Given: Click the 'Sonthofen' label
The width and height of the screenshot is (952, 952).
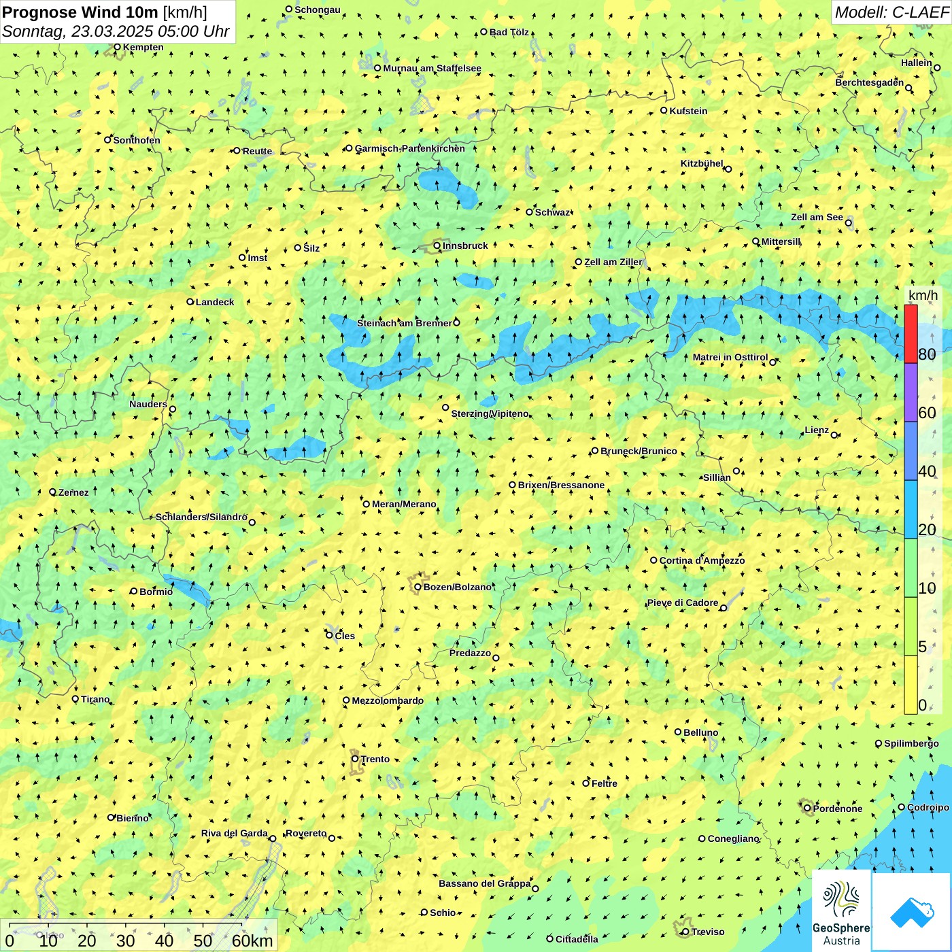Looking at the screenshot, I should tap(137, 140).
